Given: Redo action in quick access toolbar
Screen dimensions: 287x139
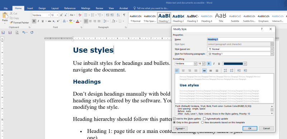Looking at the screenshot, I should click(32, 33).
